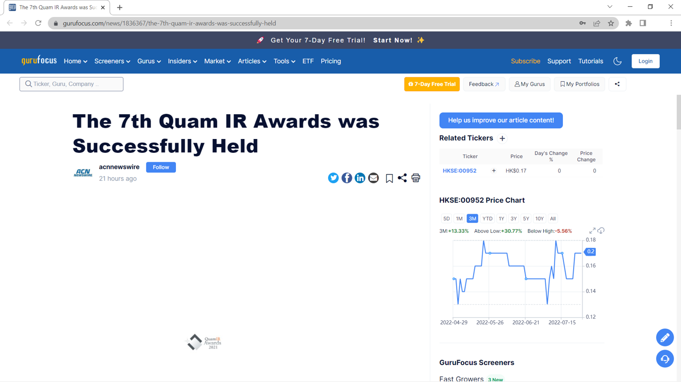
Task: Print the article
Action: coord(416,178)
